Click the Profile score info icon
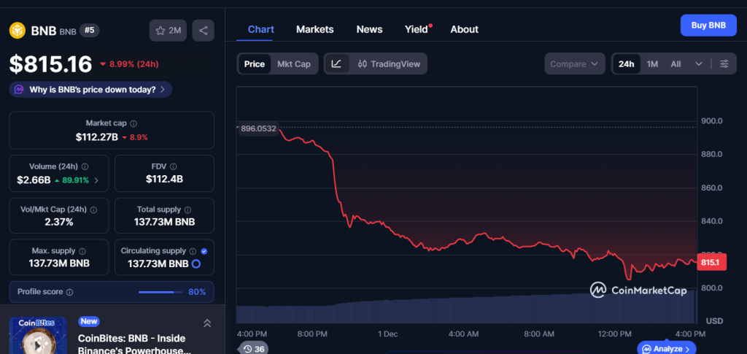This screenshot has height=354, width=747. (69, 292)
